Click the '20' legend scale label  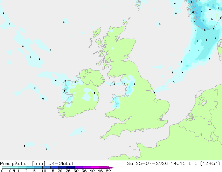60,171
